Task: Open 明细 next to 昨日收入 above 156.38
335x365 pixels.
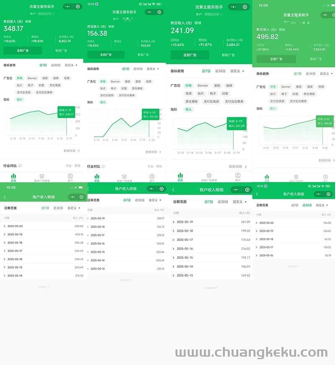Action: coord(111,26)
